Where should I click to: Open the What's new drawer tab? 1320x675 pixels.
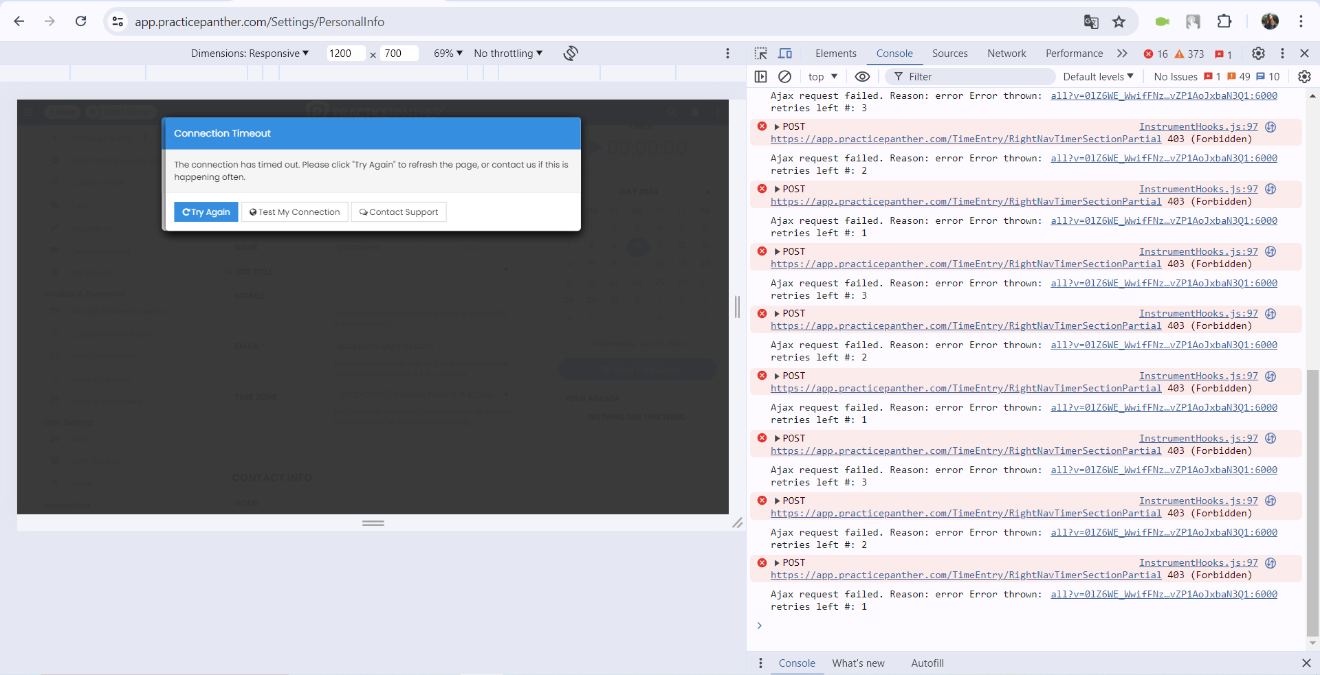coord(858,663)
